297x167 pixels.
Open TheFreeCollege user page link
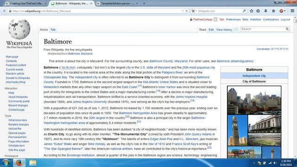[x=202, y=19]
